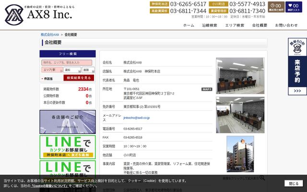Click the 株式会社AX8 breadcrumb link
Image resolution: width=307 pixels, height=192 pixels.
[50, 35]
